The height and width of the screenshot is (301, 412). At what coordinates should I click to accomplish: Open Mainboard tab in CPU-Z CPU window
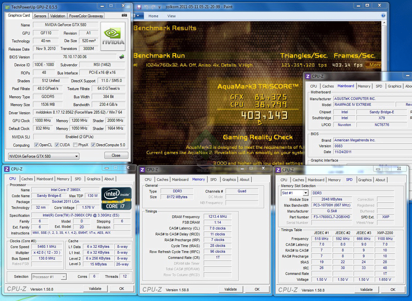click(x=45, y=179)
